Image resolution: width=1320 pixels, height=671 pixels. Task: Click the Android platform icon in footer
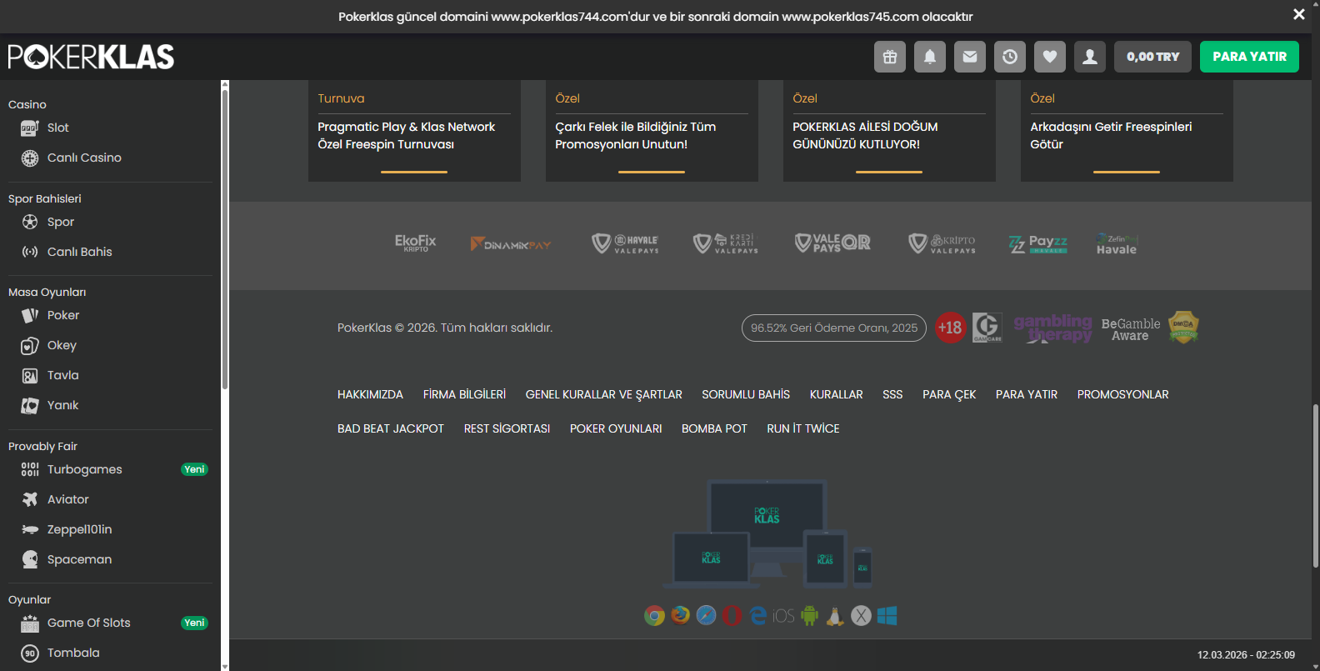(x=809, y=616)
